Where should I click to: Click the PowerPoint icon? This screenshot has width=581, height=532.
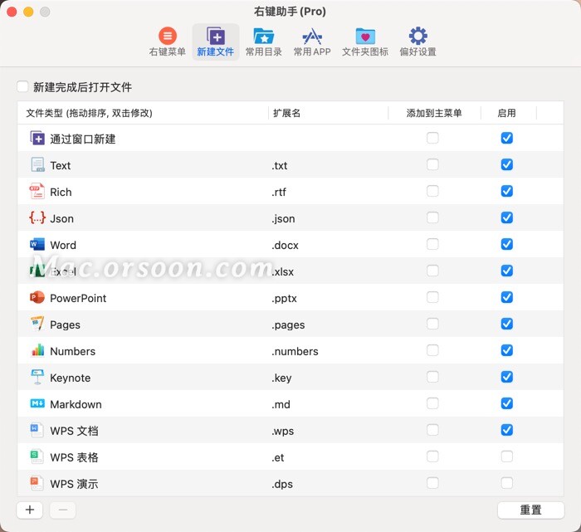pos(37,297)
